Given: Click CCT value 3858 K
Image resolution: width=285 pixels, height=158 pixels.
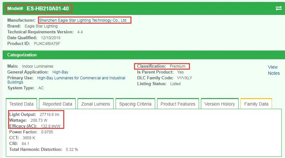Looking at the screenshot, I should tap(29, 138).
